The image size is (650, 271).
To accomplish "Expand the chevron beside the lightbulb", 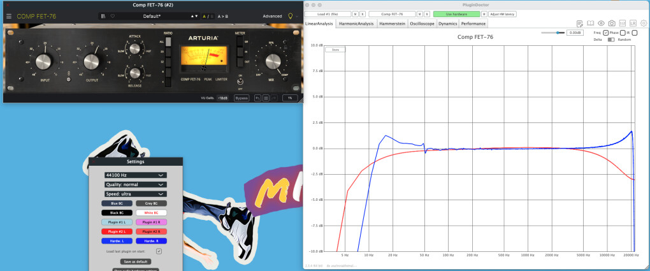I will [297, 17].
